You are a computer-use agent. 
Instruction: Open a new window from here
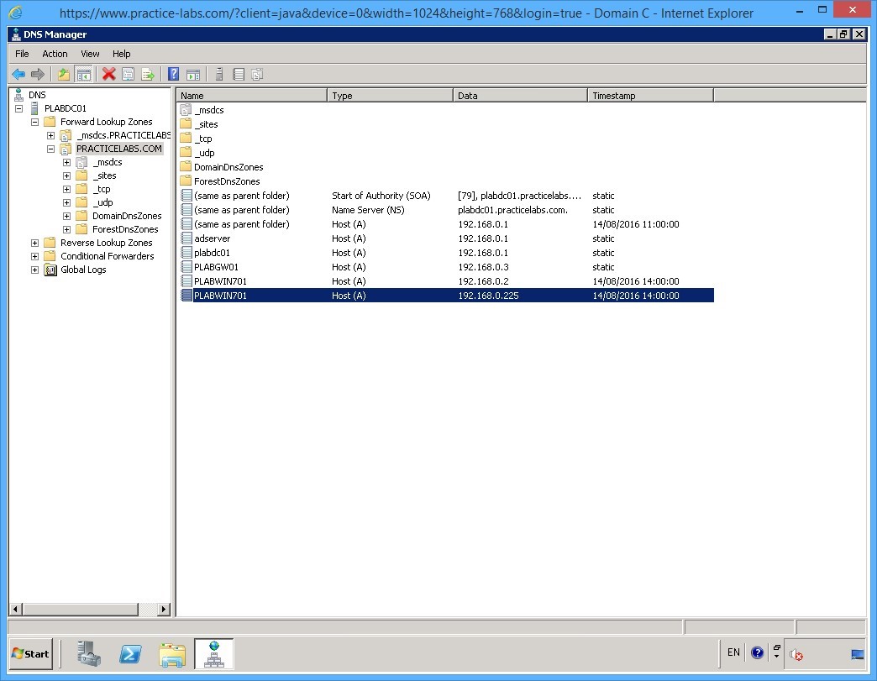pos(194,74)
